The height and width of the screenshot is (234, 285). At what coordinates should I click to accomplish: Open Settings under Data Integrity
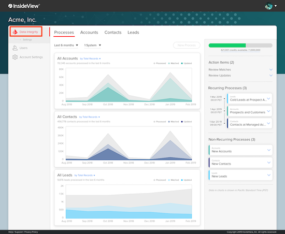point(27,39)
